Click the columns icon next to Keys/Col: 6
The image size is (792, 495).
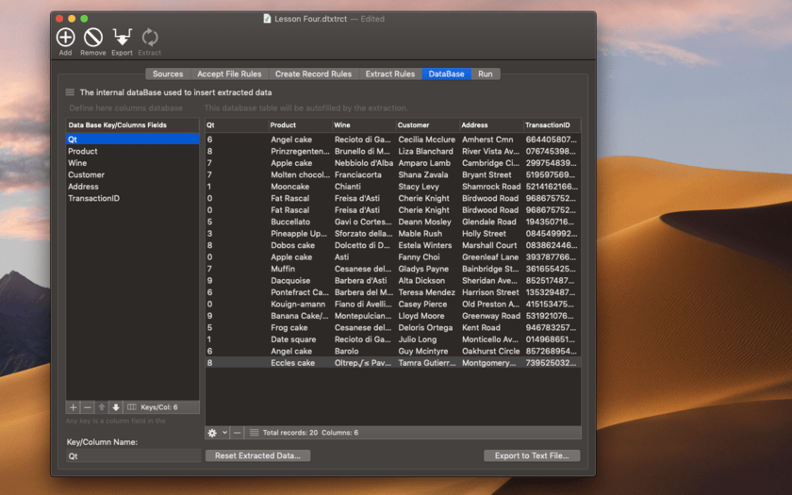pos(131,407)
